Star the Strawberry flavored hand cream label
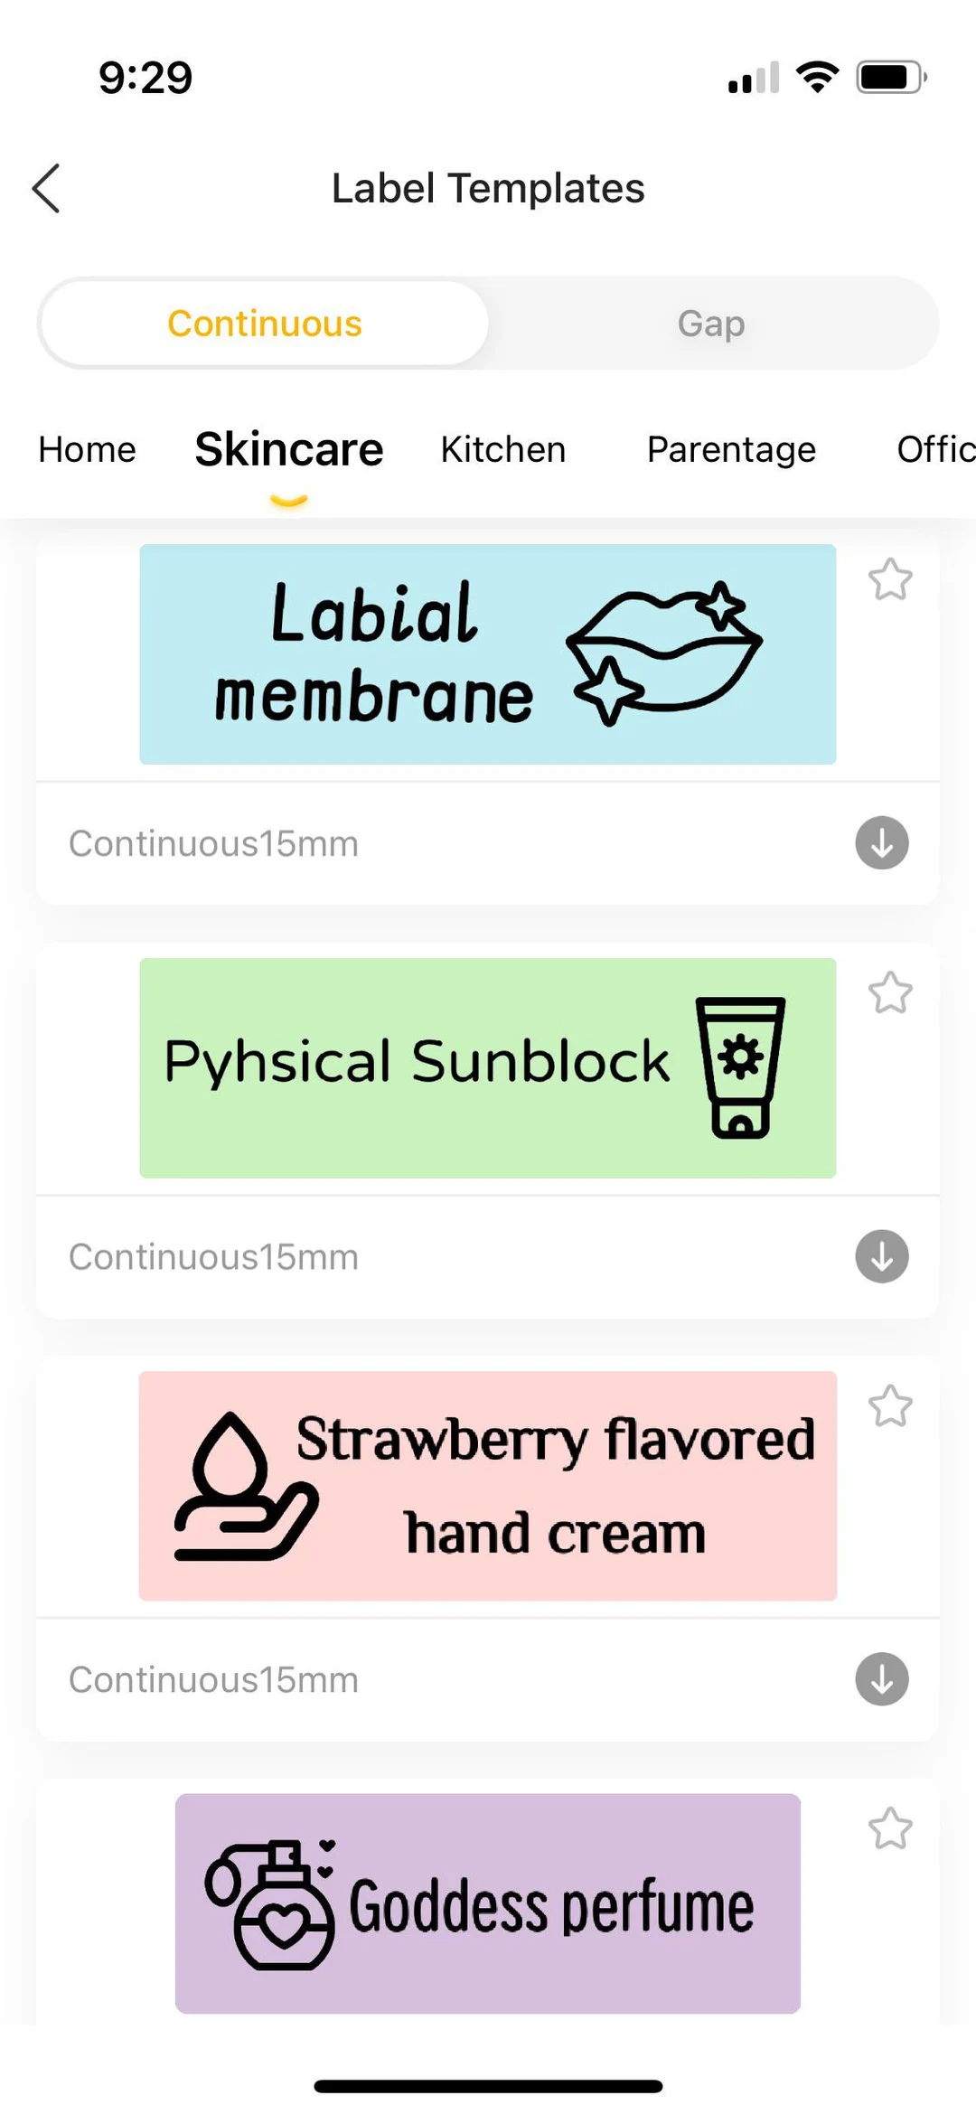Screen dimensions: 976x2114 pyautogui.click(x=890, y=1406)
